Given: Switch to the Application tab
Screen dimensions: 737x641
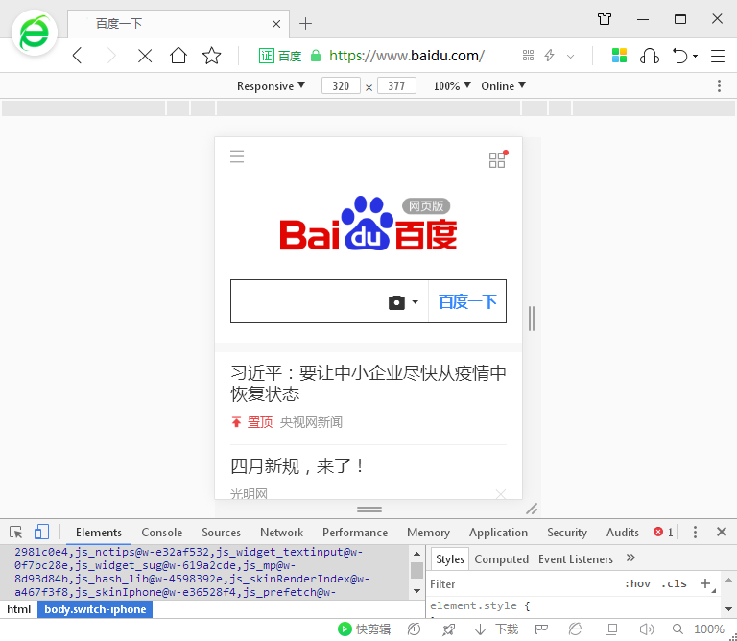Looking at the screenshot, I should [x=498, y=533].
